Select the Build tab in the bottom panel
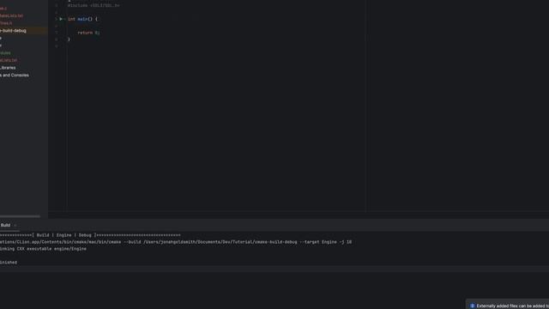 click(5, 225)
